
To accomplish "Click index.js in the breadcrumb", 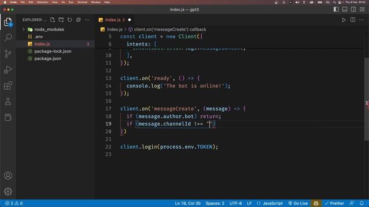I will pyautogui.click(x=115, y=29).
